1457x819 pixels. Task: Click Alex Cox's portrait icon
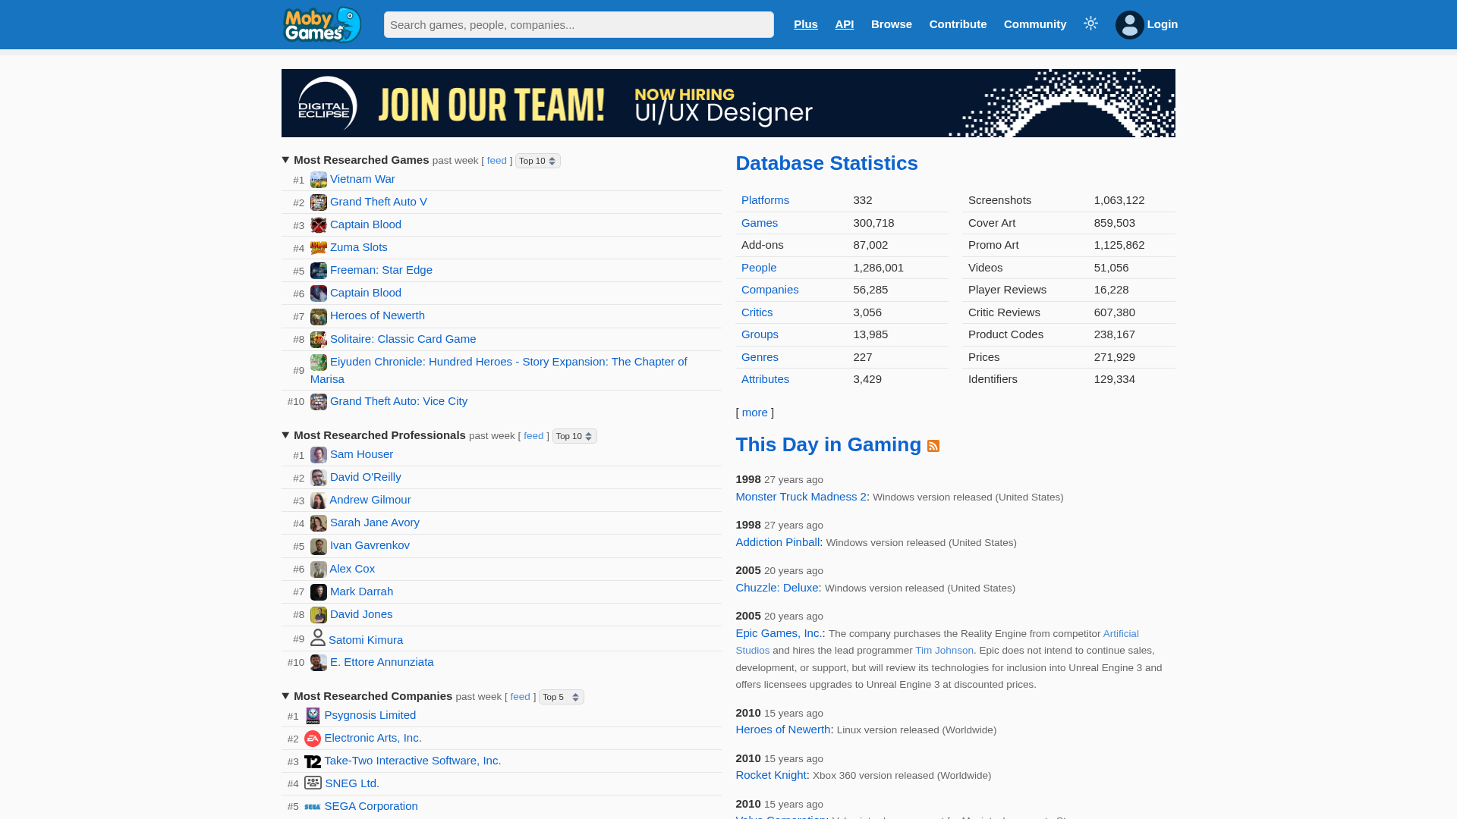pos(319,570)
